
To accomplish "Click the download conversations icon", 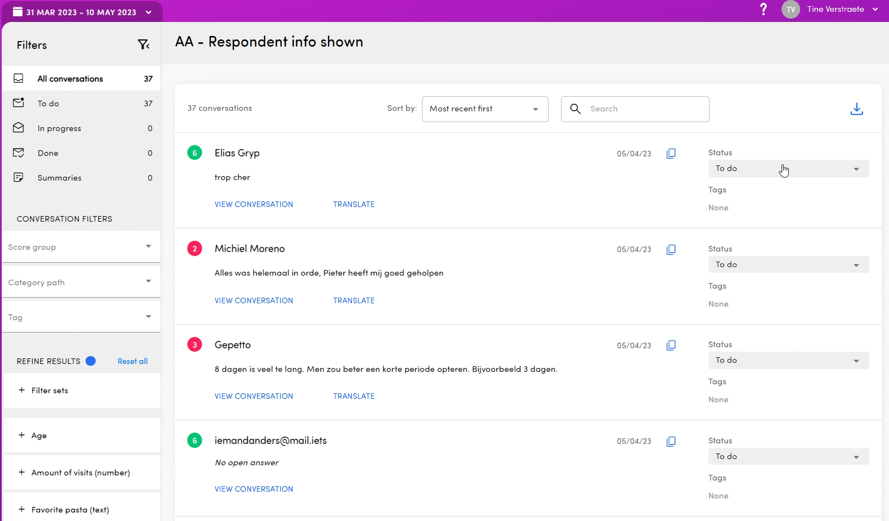I will coord(856,109).
